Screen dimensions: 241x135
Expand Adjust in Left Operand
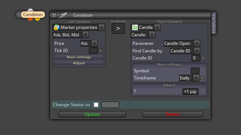point(79,63)
